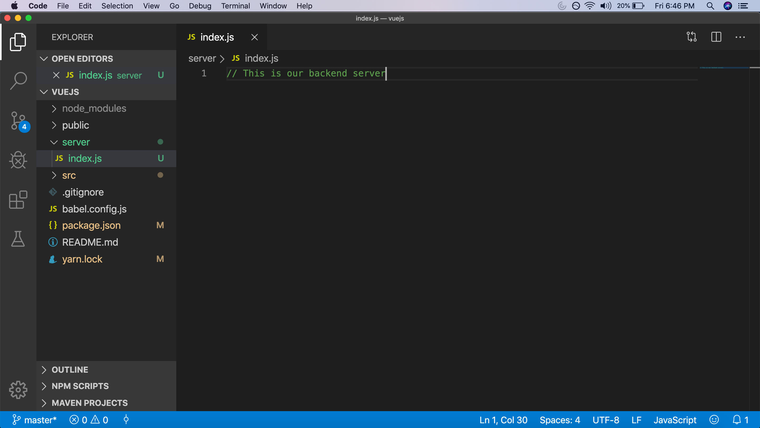This screenshot has width=760, height=428.
Task: Open the Manage gear settings
Action: [x=18, y=390]
